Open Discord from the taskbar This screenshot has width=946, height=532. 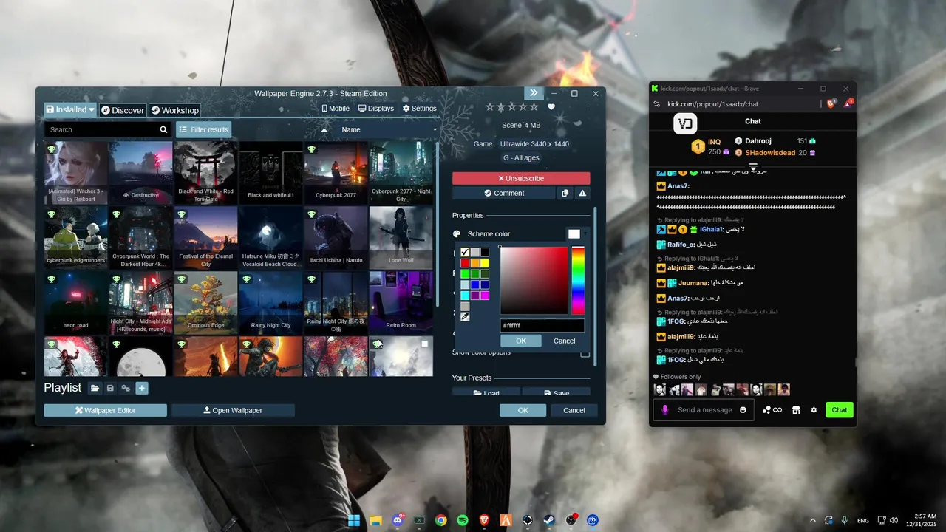pyautogui.click(x=398, y=520)
